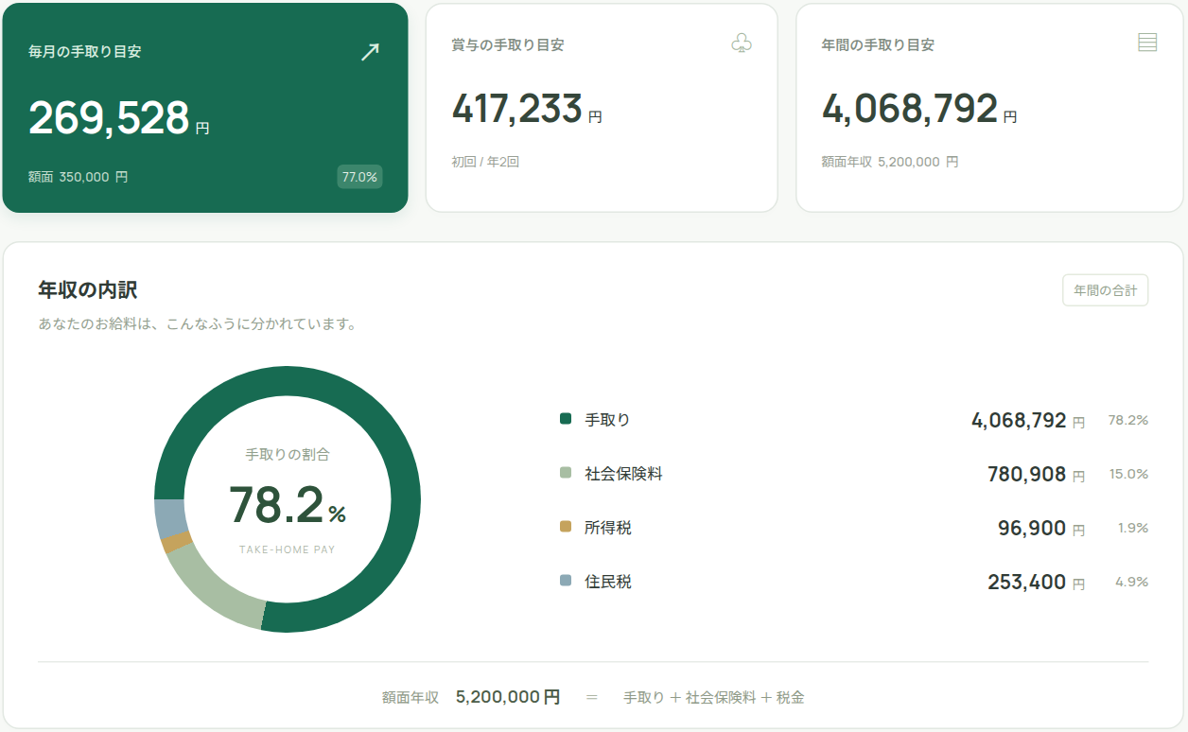The width and height of the screenshot is (1188, 732).
Task: Click the 4.9% percentage value
Action: click(1131, 582)
